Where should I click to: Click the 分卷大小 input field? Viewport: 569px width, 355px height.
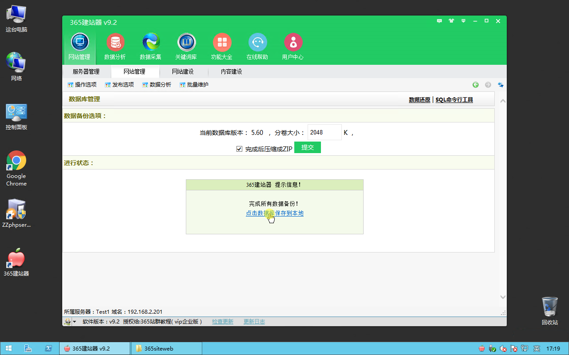point(325,132)
